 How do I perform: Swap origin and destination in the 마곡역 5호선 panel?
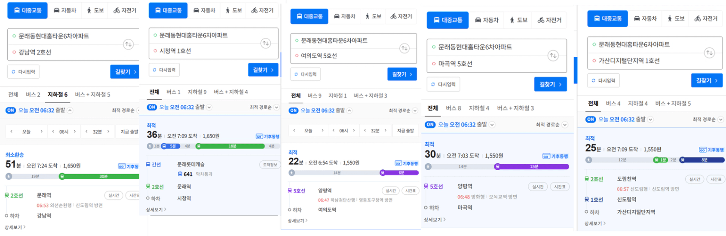pyautogui.click(x=553, y=55)
